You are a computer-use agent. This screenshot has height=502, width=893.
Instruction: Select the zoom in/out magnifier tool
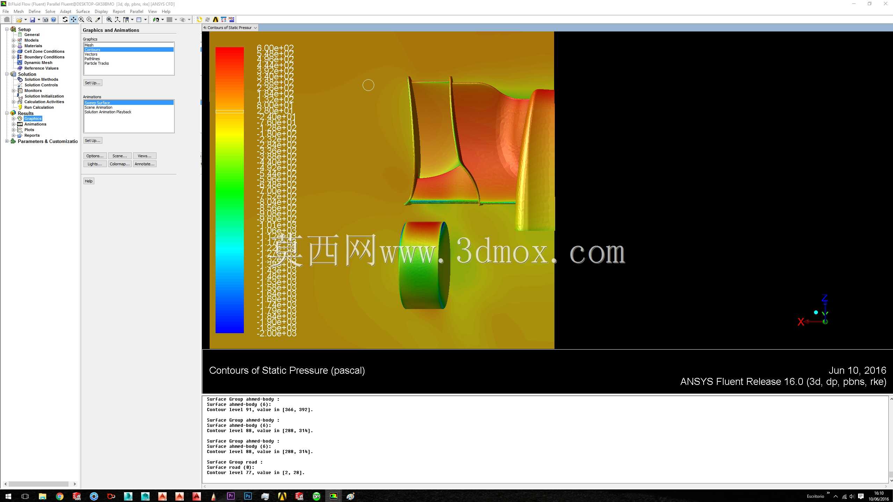coord(81,20)
